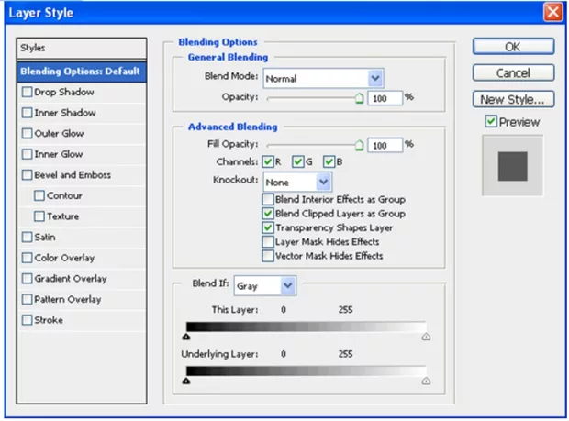Check Layer Mask Hides Effects

(x=268, y=242)
